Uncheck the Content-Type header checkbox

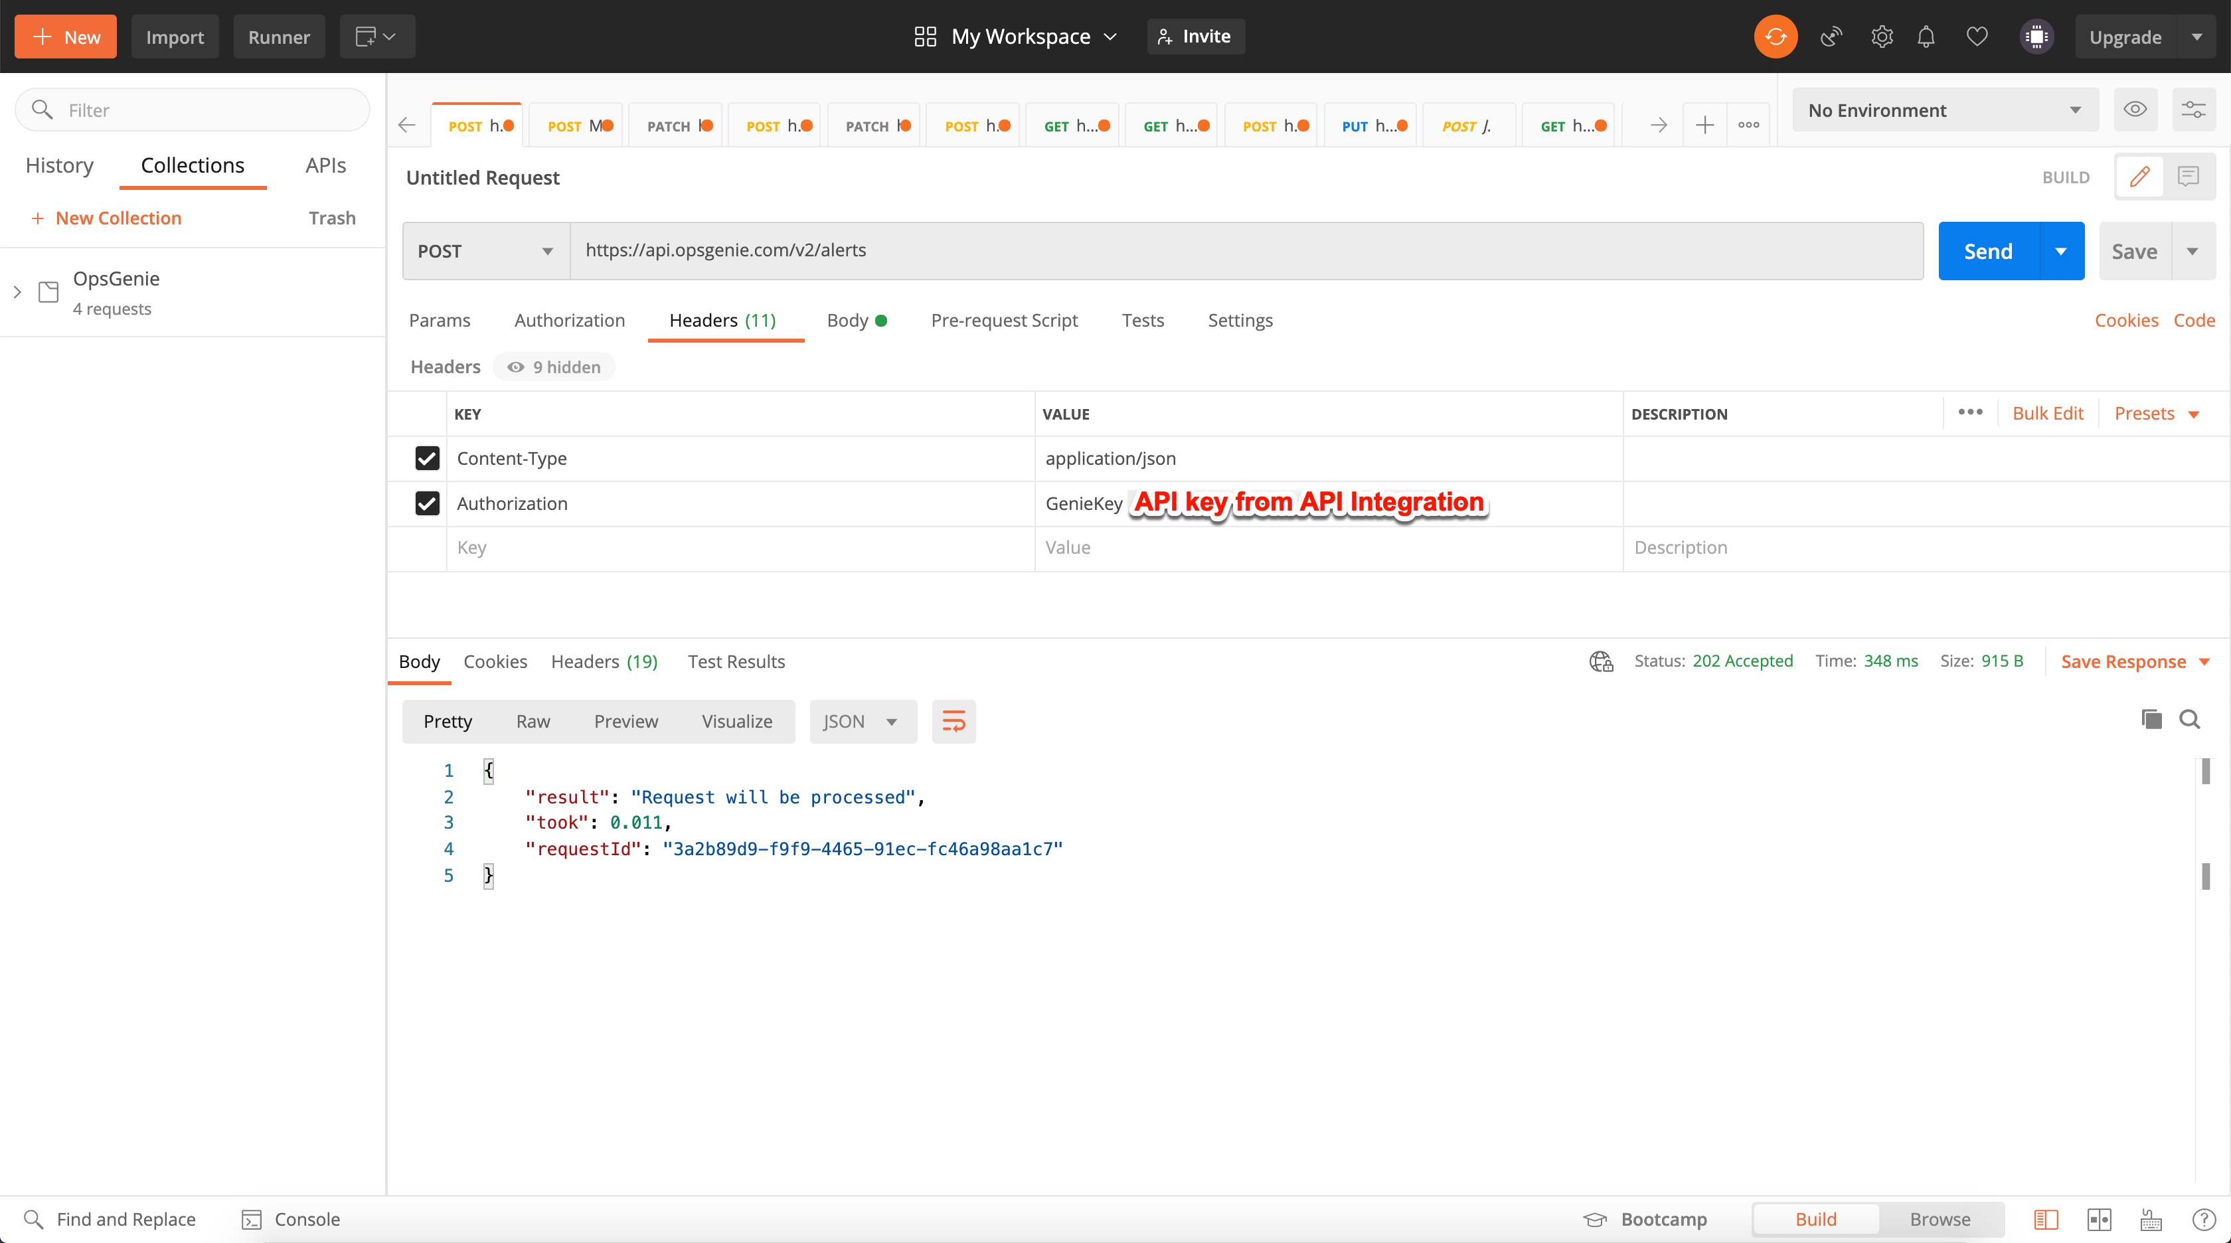[x=427, y=458]
